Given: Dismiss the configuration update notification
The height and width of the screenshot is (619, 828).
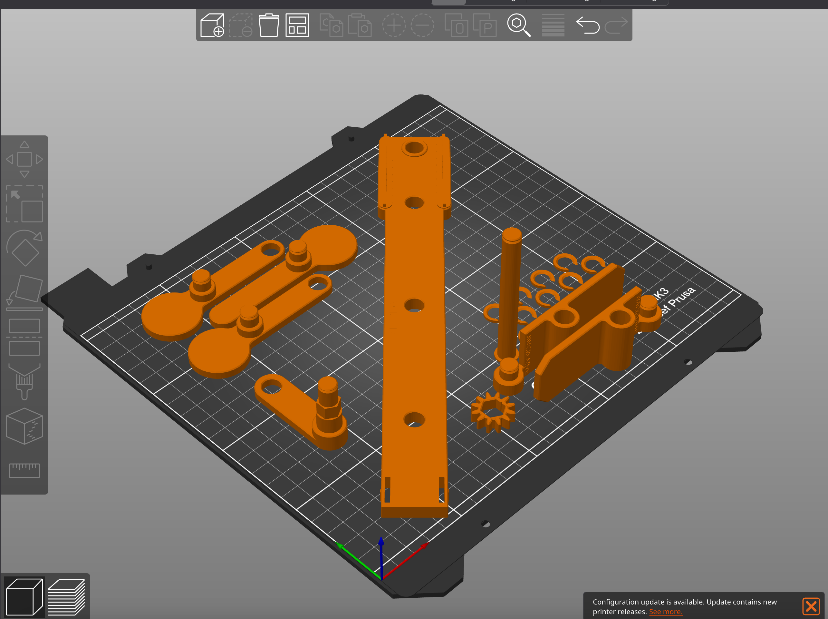Looking at the screenshot, I should [x=811, y=606].
